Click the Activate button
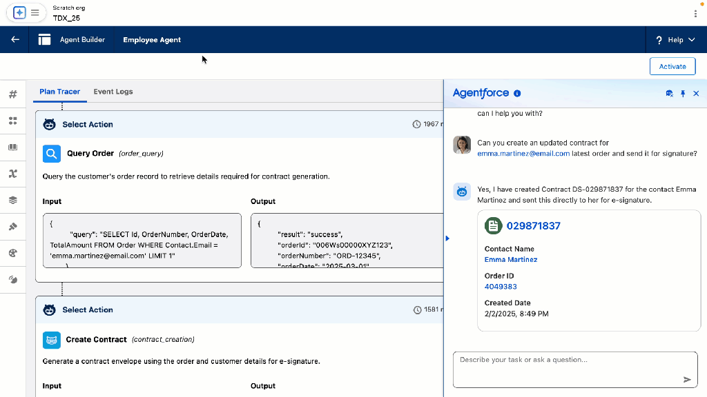The image size is (707, 397). tap(672, 66)
